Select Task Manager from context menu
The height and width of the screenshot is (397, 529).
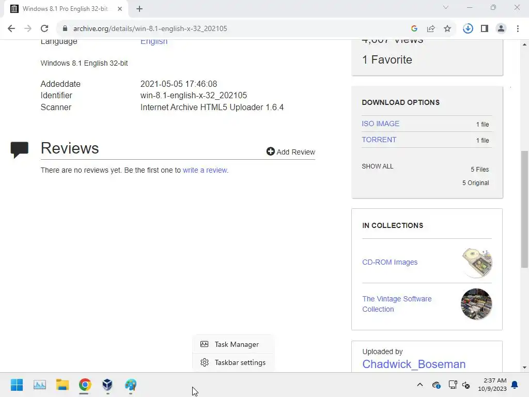pyautogui.click(x=233, y=344)
